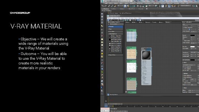Switch to the Object Paint ribbon tab
199x112 pixels.
pos(132,9)
